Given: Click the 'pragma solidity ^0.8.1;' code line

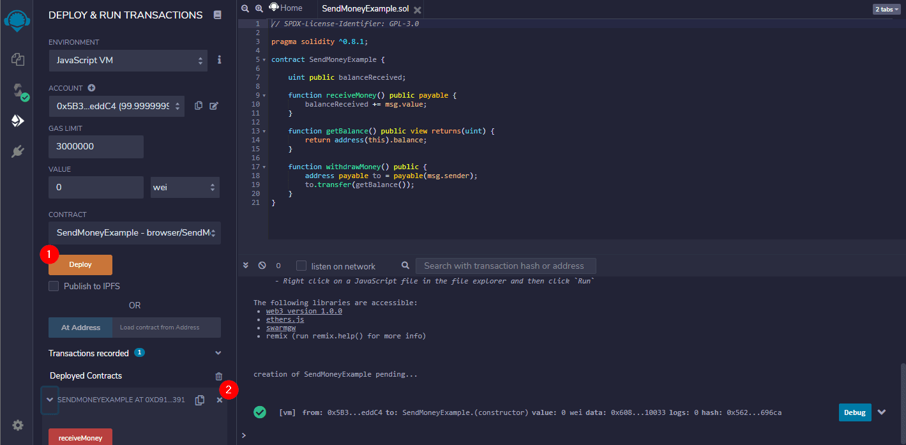Looking at the screenshot, I should pyautogui.click(x=320, y=41).
